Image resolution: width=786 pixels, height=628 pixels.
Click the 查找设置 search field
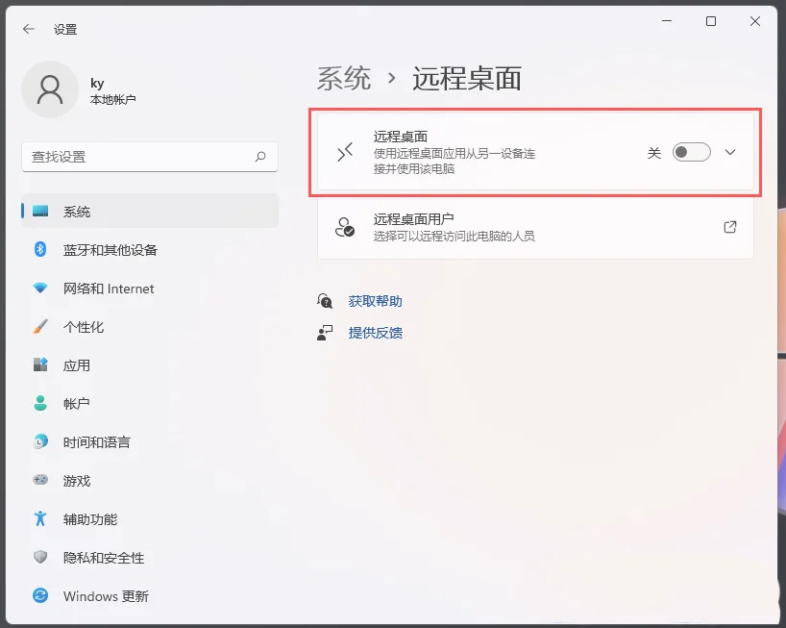pos(149,157)
